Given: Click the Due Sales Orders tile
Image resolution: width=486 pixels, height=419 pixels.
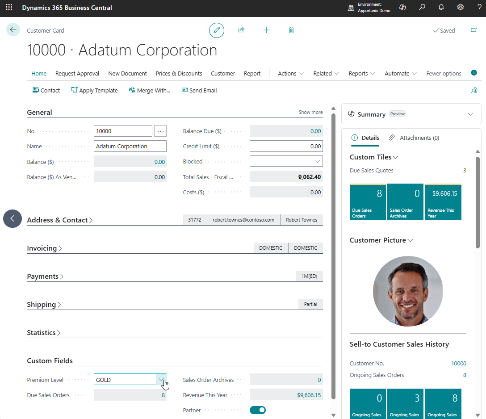Looking at the screenshot, I should coord(368,202).
